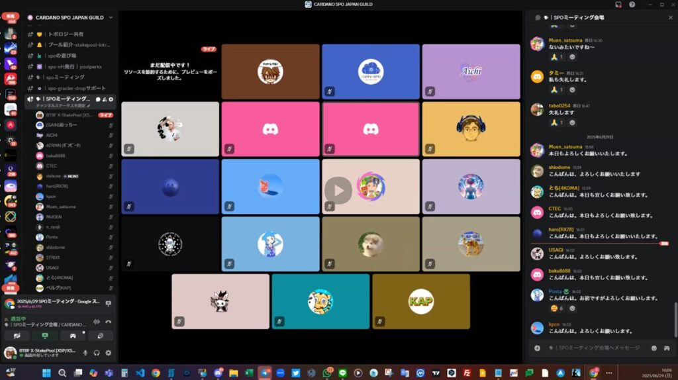Open the spo-gracier-dropサポート channel
The height and width of the screenshot is (380, 678).
click(x=69, y=88)
